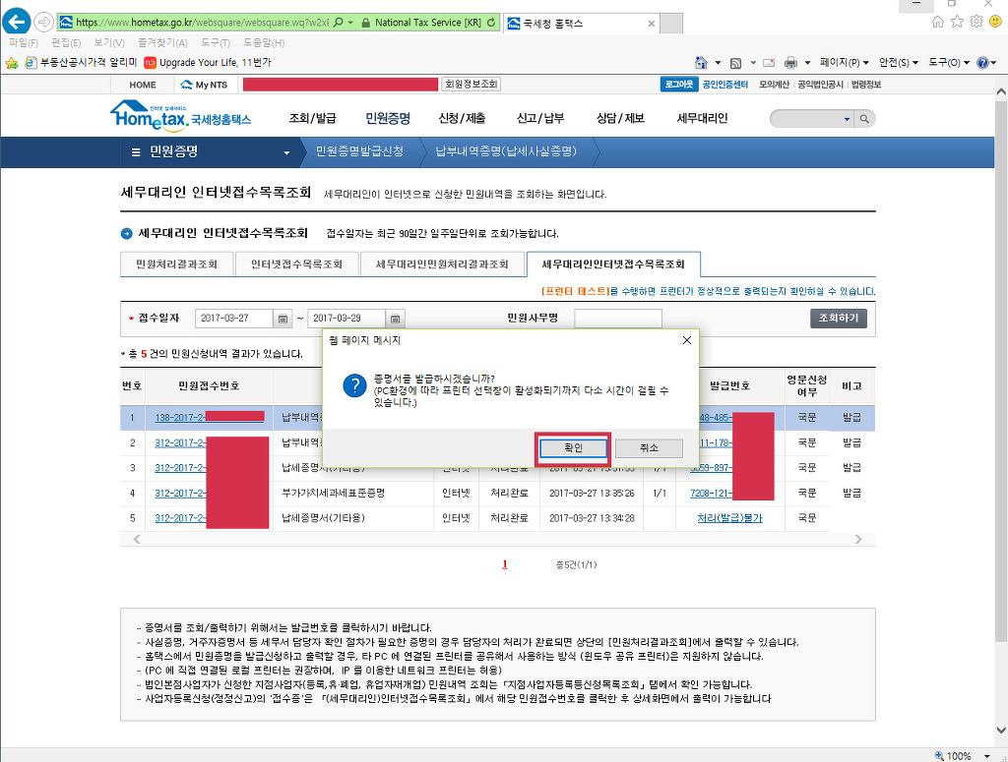Image resolution: width=1008 pixels, height=762 pixels.
Task: Refresh the page with the reload icon
Action: tap(491, 23)
